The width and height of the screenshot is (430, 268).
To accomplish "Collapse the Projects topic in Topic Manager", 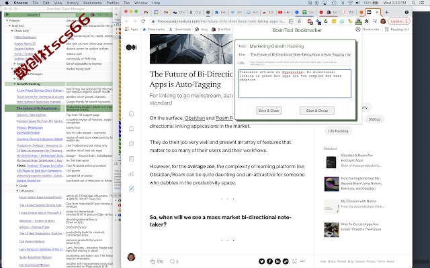I will pyautogui.click(x=7, y=21).
